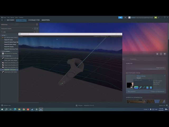Click first controller icon in SteamVR status
The height and width of the screenshot is (127, 169).
140,87
